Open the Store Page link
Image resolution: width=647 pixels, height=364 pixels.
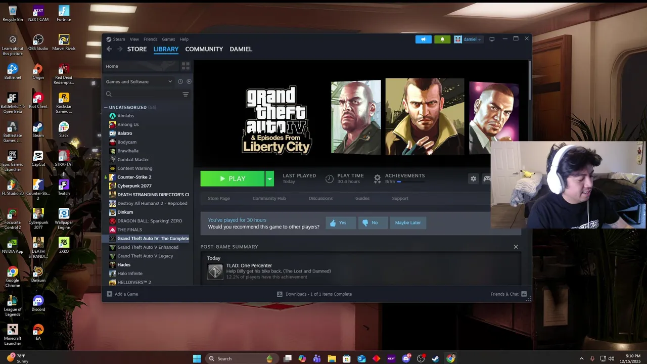point(219,198)
